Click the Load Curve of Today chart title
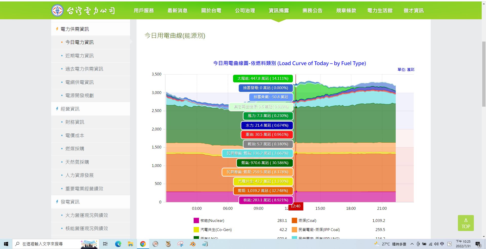Viewport: 486px width, 249px height. pyautogui.click(x=290, y=63)
